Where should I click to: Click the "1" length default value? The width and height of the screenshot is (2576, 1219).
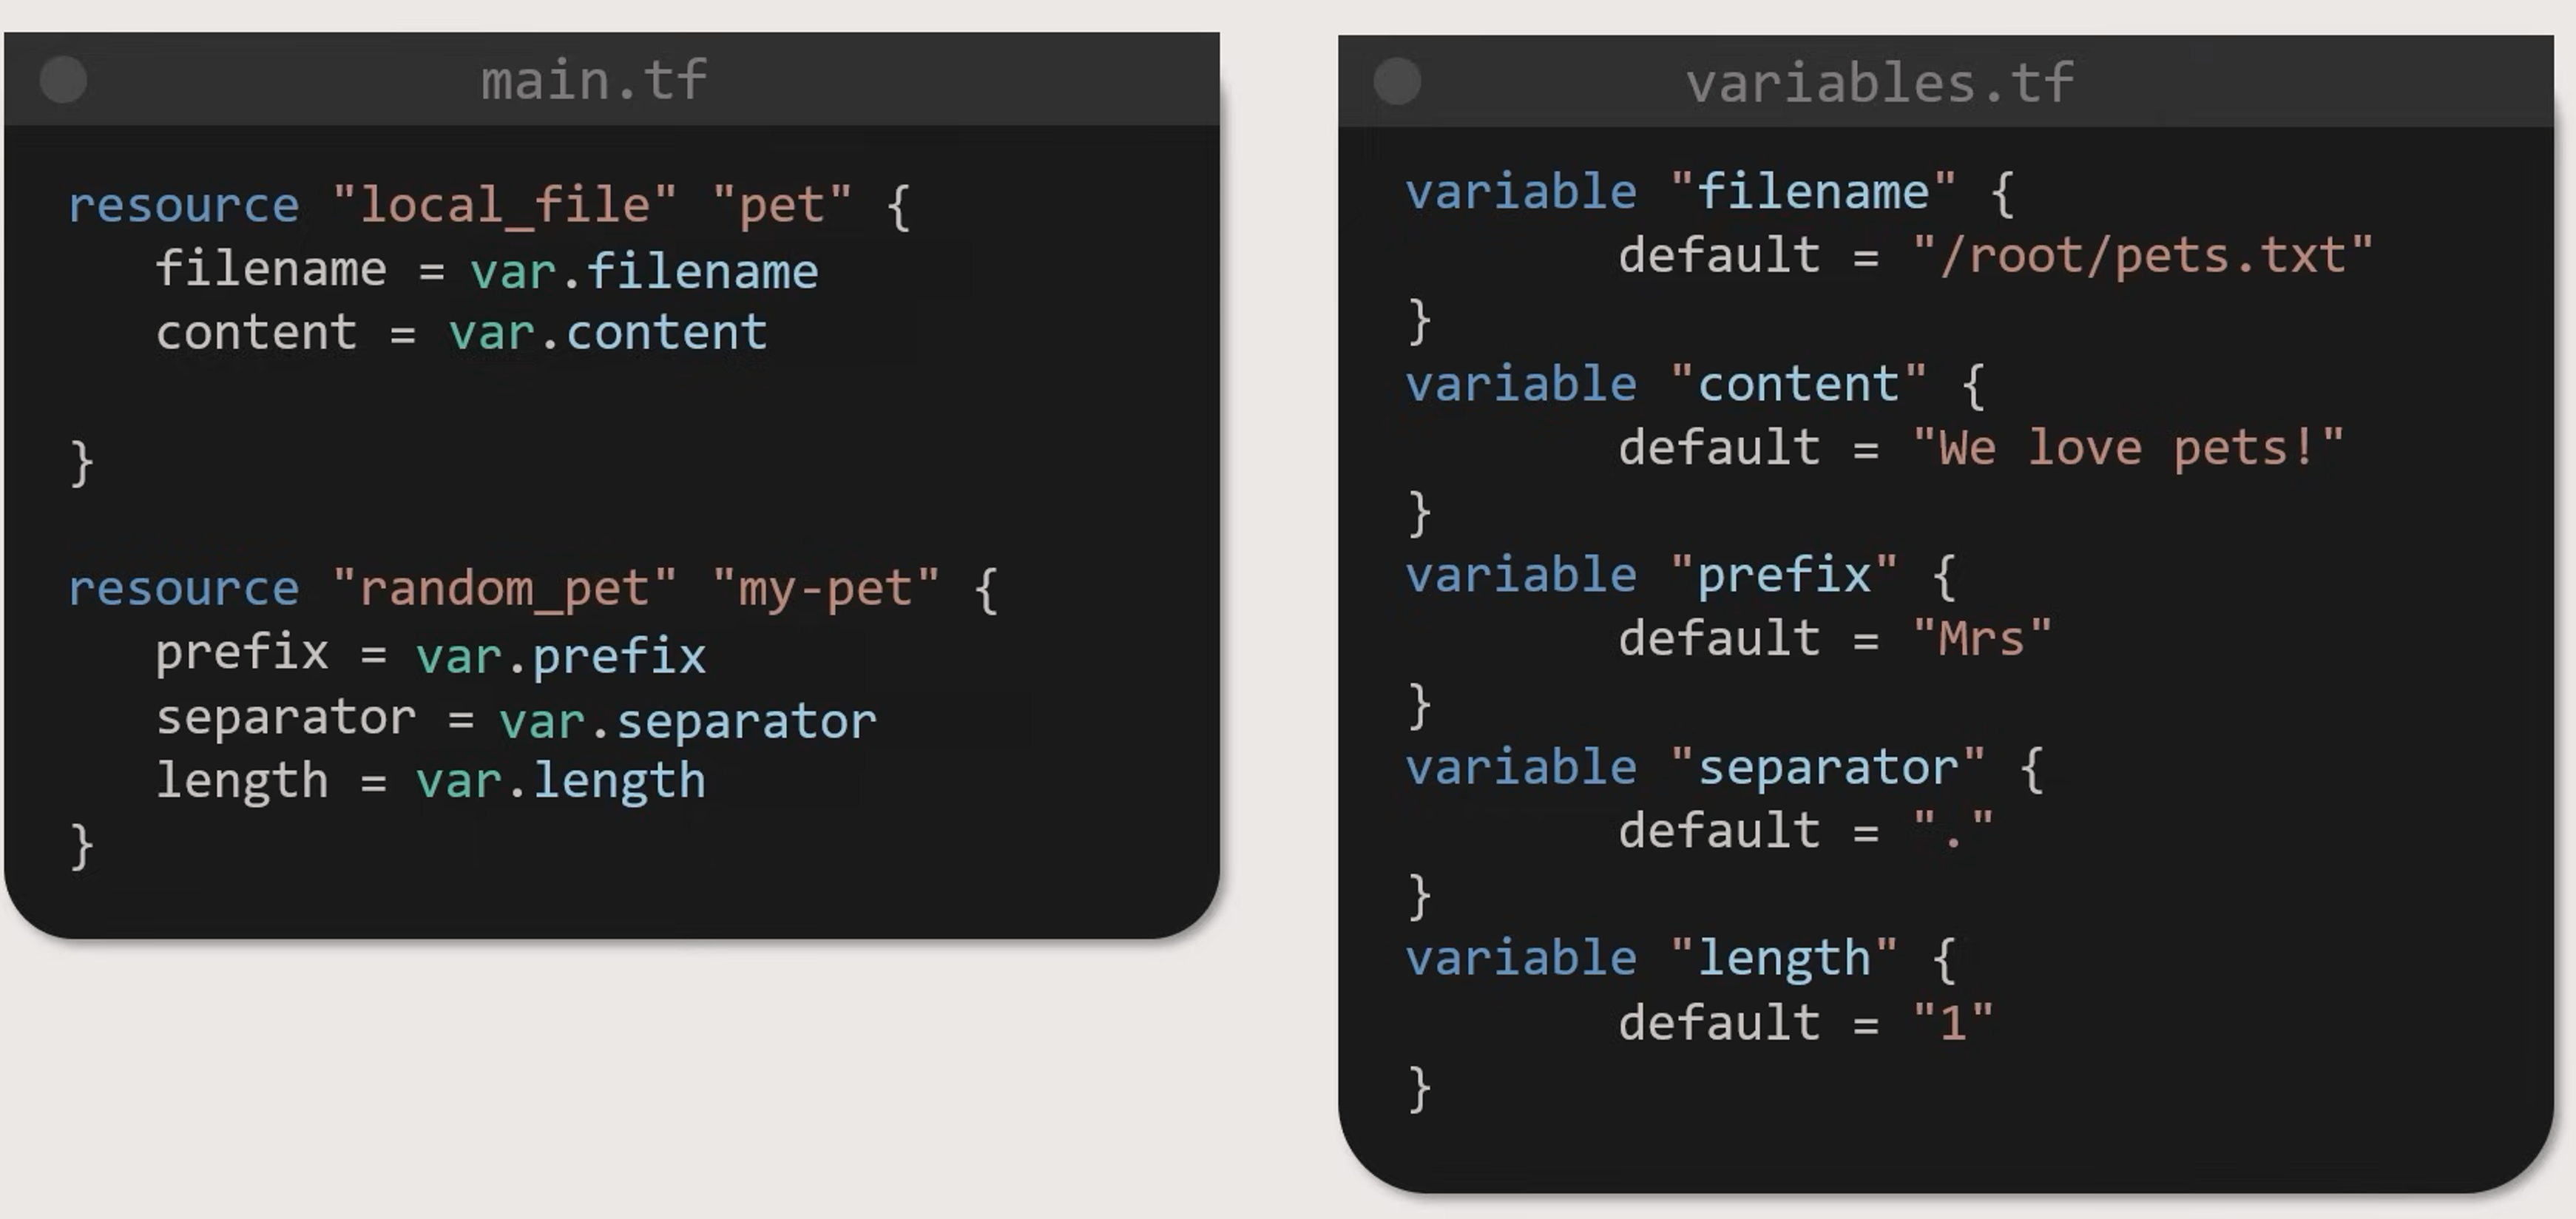click(1952, 1023)
